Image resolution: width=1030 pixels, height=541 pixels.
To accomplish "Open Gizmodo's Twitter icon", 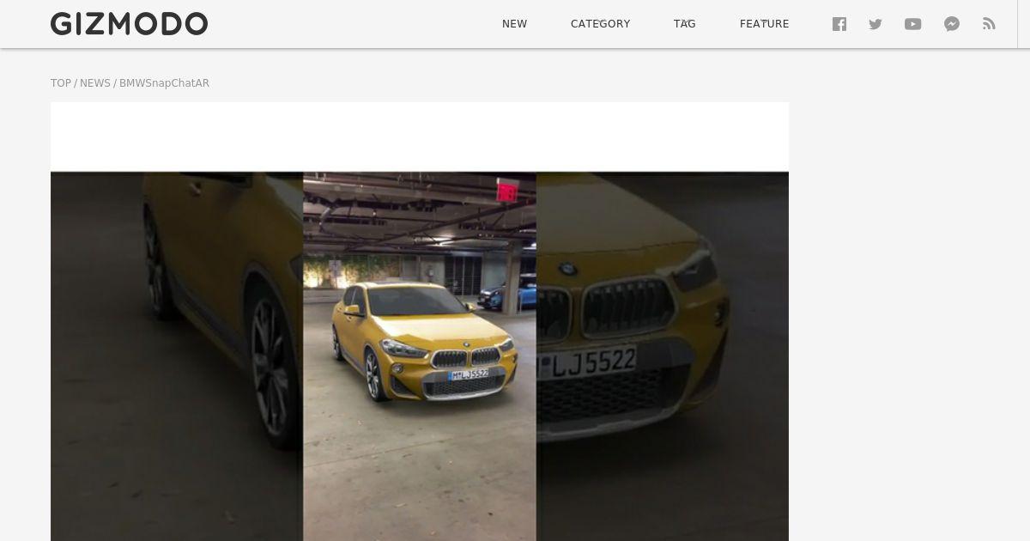I will (875, 24).
